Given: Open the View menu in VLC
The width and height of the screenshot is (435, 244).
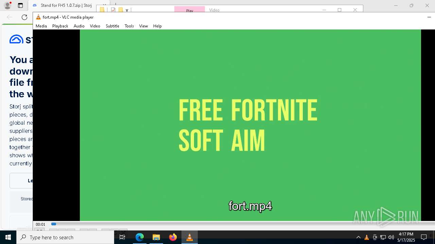Looking at the screenshot, I should 143,26.
